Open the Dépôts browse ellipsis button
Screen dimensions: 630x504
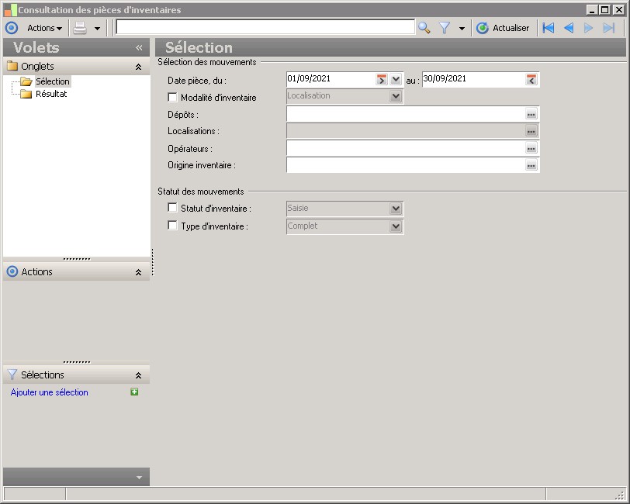click(531, 114)
